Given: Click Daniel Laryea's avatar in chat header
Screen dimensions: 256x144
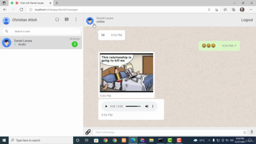Looking at the screenshot, I should click(90, 21).
